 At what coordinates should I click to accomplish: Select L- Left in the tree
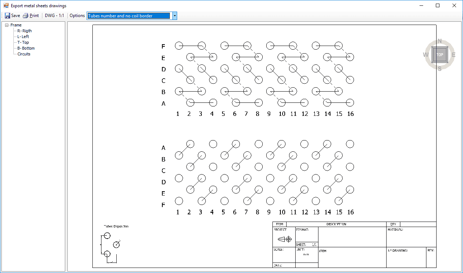tap(23, 37)
